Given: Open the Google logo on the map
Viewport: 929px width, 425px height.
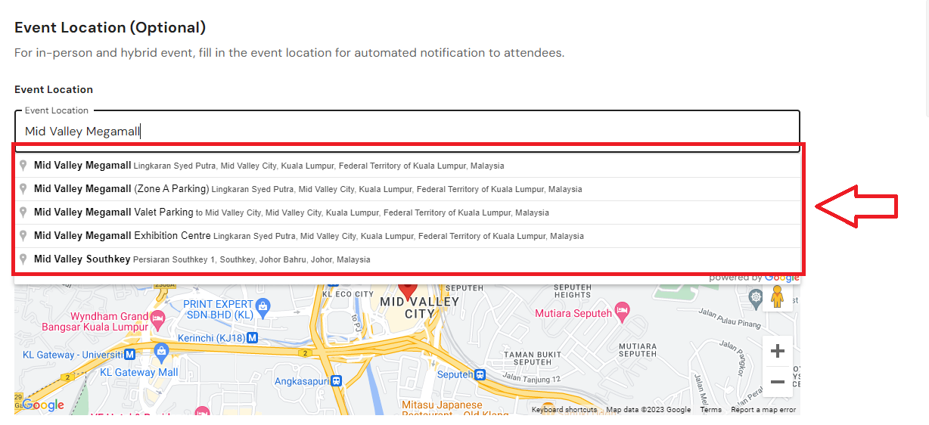Looking at the screenshot, I should (x=42, y=405).
